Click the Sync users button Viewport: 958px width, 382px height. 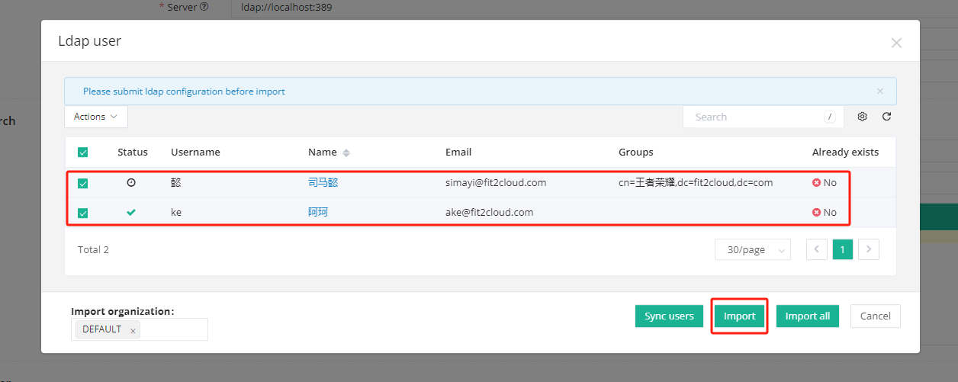click(669, 316)
